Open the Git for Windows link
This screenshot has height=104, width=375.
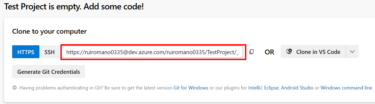click(x=191, y=88)
